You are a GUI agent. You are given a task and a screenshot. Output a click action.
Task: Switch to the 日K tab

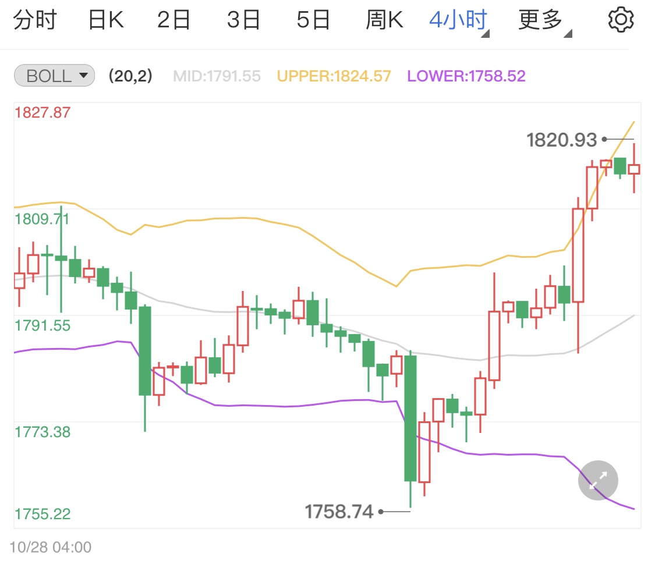coord(106,20)
